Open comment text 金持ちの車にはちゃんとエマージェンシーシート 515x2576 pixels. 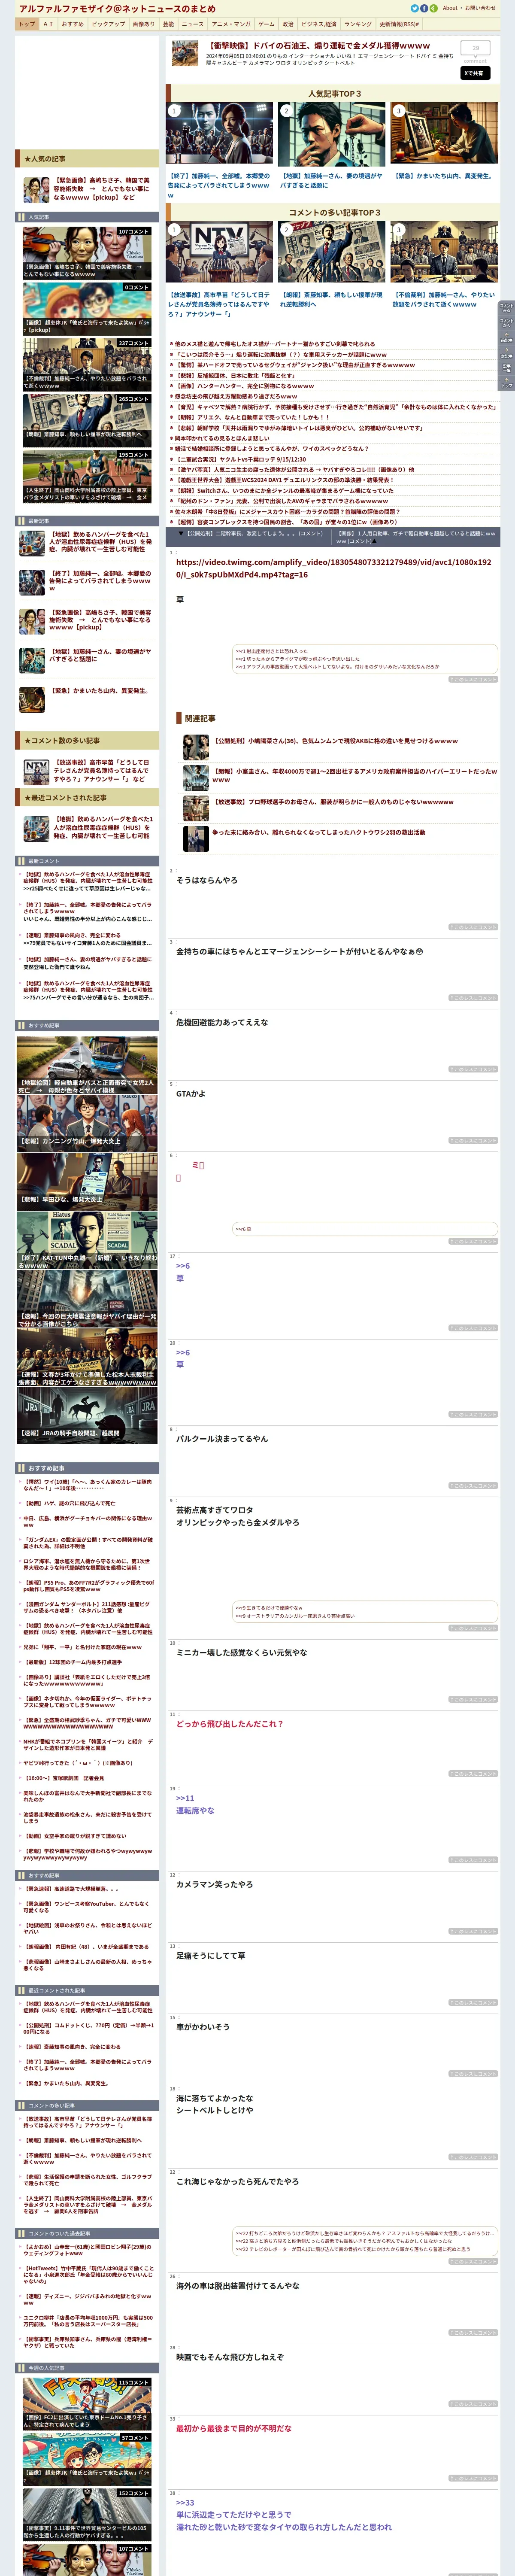click(299, 951)
